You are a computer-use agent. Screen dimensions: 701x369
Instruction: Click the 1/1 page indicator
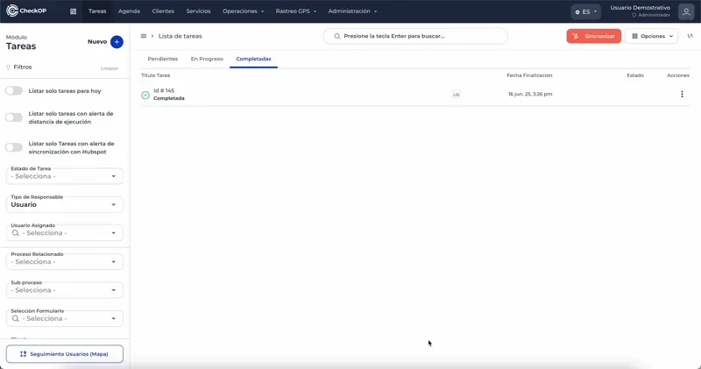coord(690,36)
